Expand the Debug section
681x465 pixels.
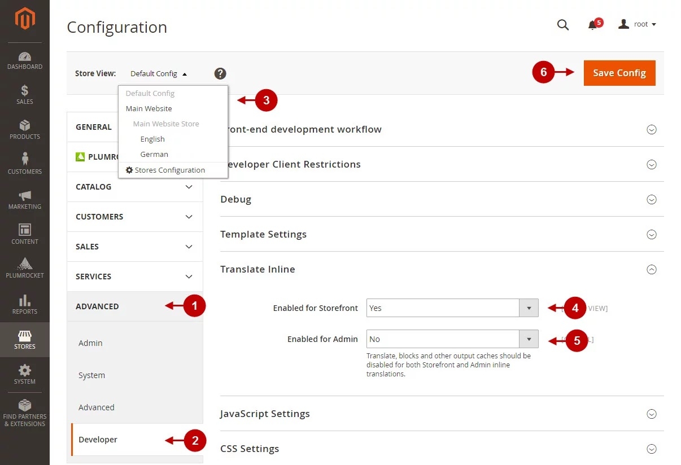(x=442, y=199)
